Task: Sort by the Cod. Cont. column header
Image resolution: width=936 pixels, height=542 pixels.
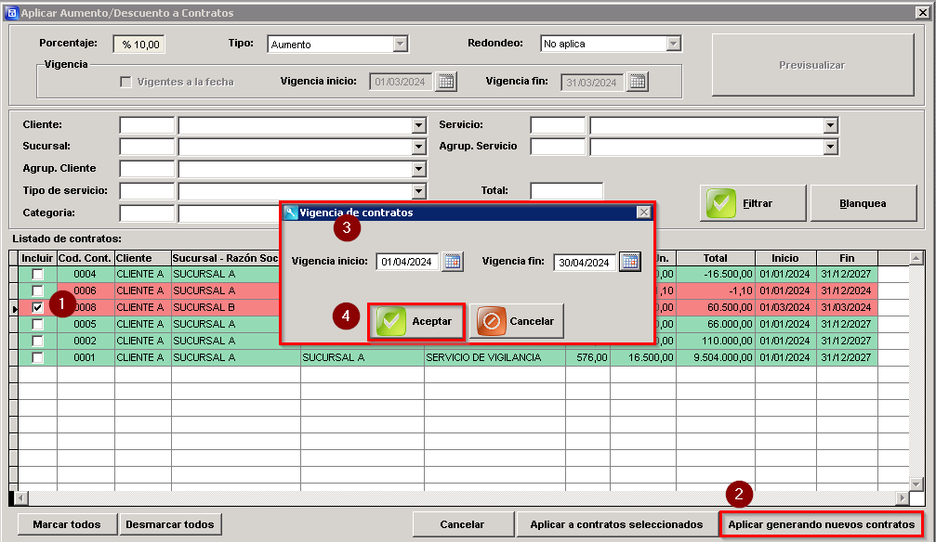Action: 86,258
